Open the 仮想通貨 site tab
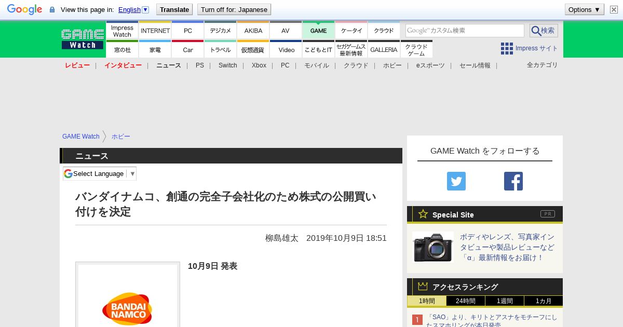 click(253, 49)
